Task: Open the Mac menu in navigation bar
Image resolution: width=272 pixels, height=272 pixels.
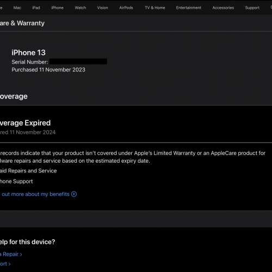Action: [17, 8]
